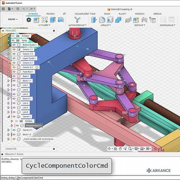Viewport: 180px width, 180px height.
Task: Click the Viewports layout icon
Action: 147,148
